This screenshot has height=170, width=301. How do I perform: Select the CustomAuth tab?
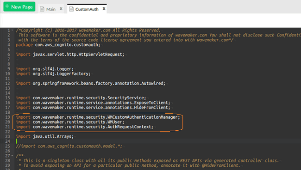[x=87, y=9]
